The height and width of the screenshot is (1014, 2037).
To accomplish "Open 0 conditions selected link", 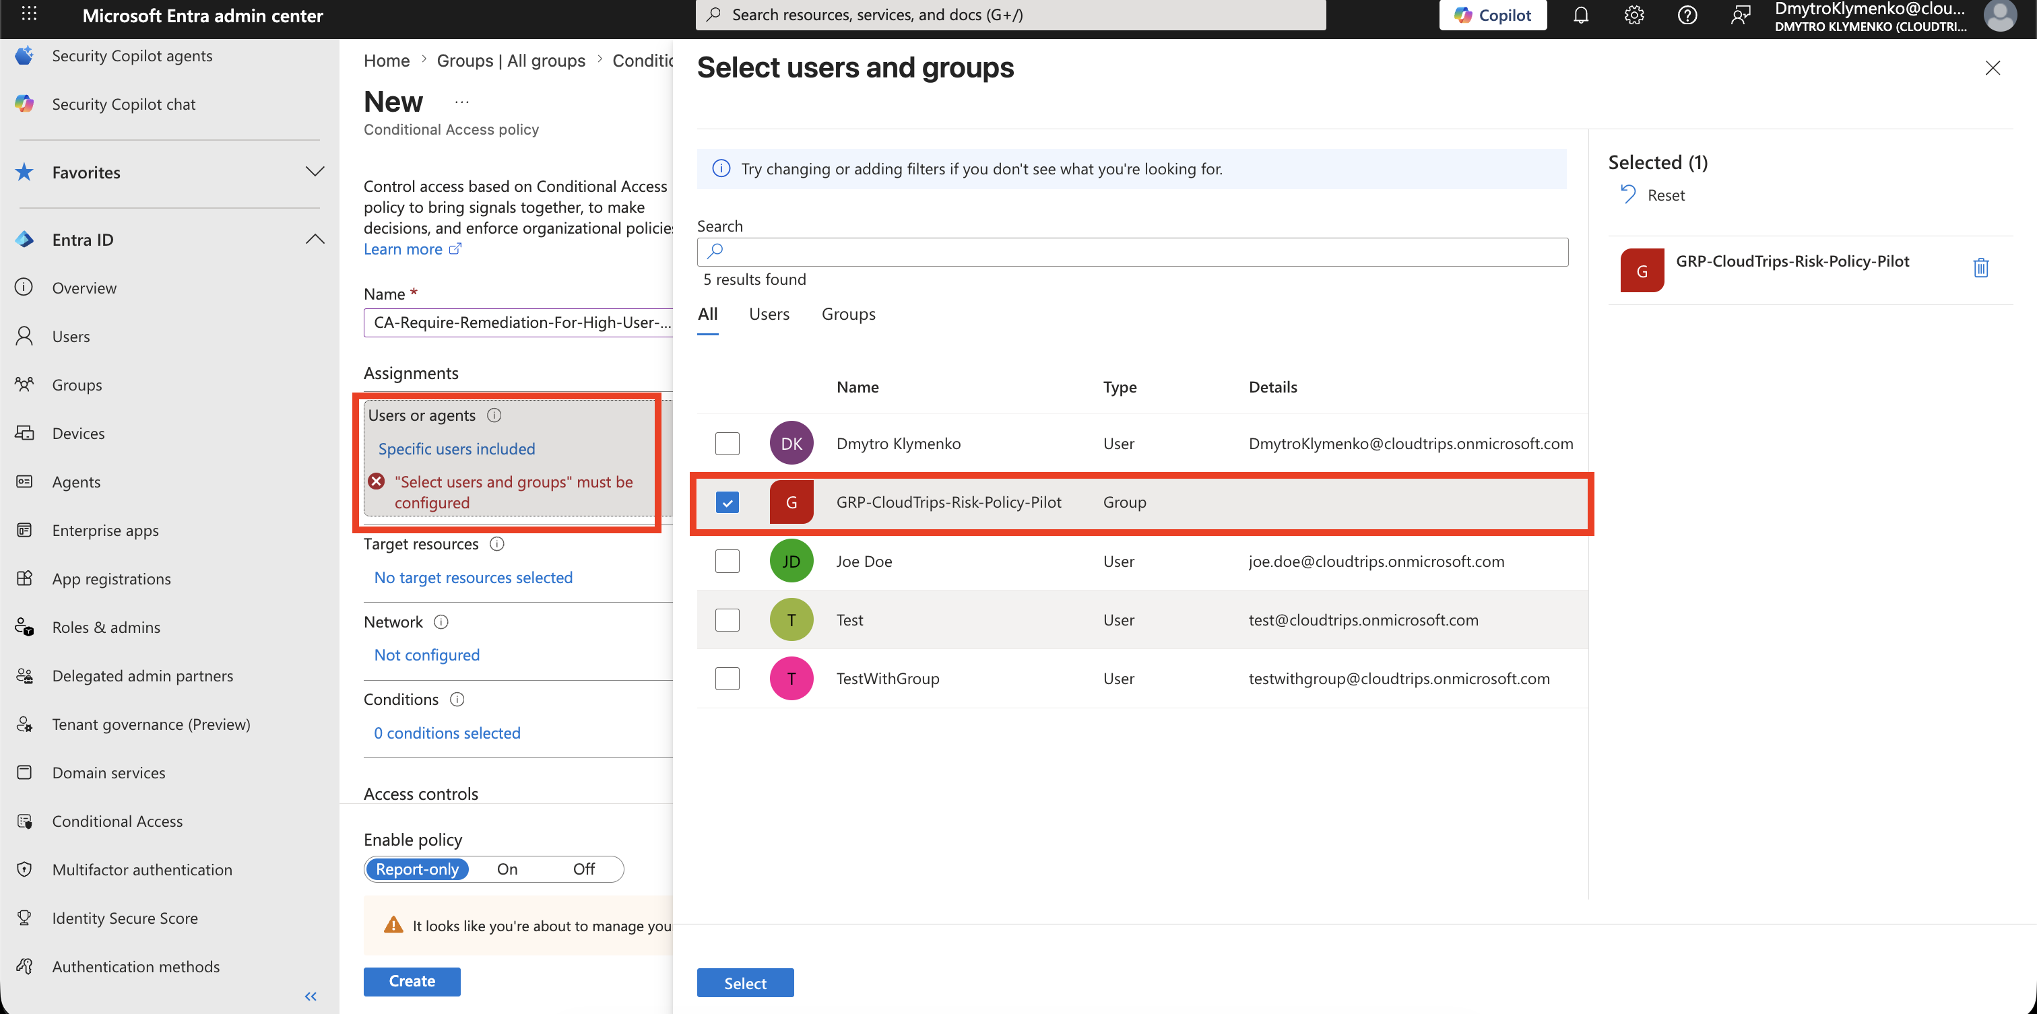I will (x=447, y=733).
